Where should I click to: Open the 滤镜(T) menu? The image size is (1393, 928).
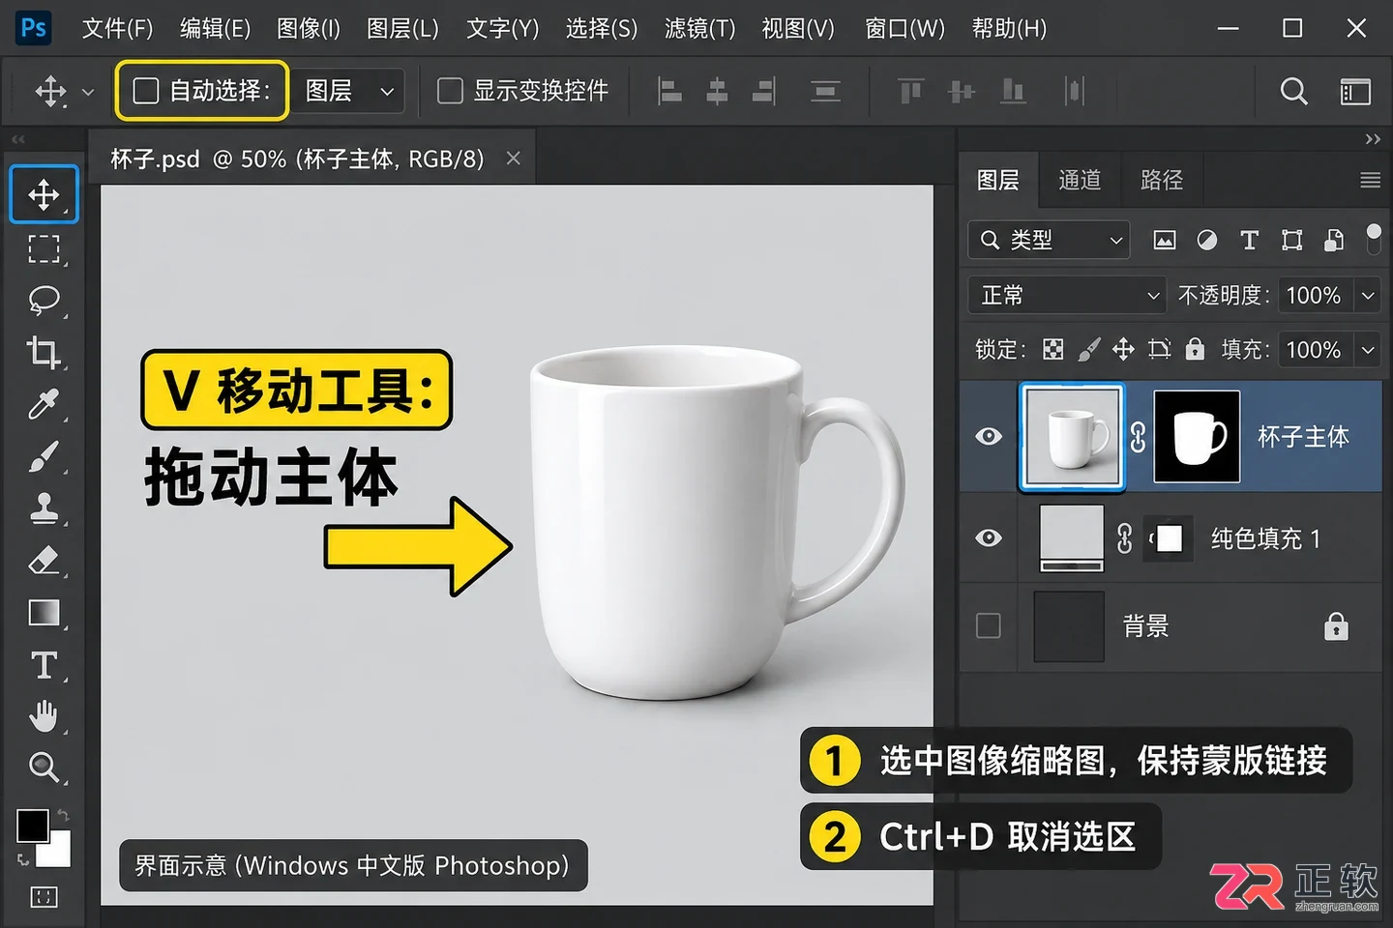tap(699, 29)
